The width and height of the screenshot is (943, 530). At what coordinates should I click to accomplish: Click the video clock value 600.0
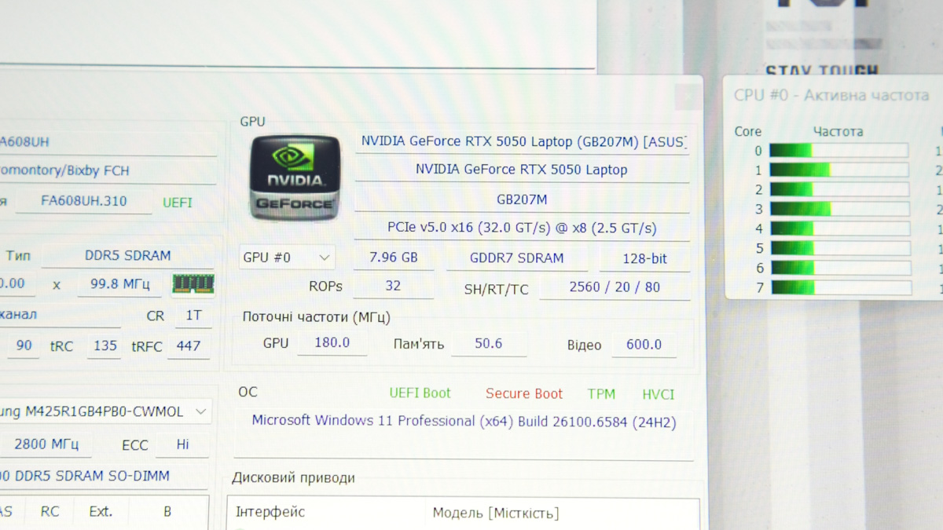(x=644, y=345)
